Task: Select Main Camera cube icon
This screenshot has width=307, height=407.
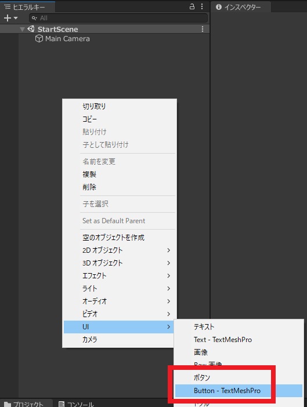Action: (x=39, y=39)
